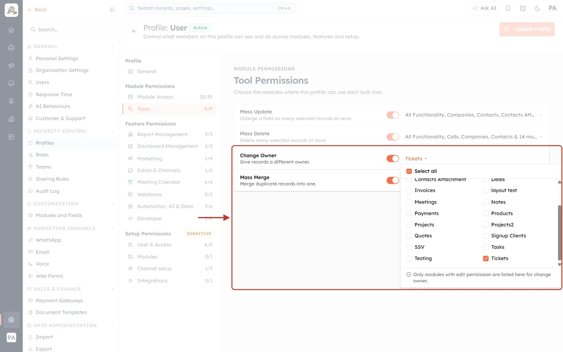Go to Roles in settings sidebar
The width and height of the screenshot is (563, 352).
pos(42,155)
